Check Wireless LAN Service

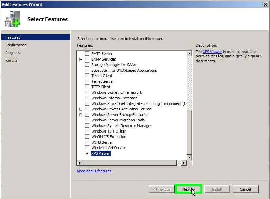click(87, 147)
